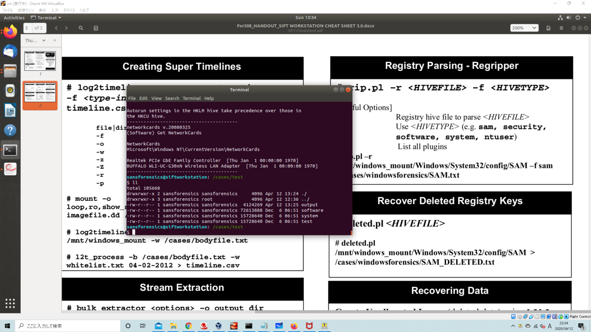Image resolution: width=591 pixels, height=332 pixels.
Task: Click the volume speaker icon in top bar
Action: click(x=569, y=18)
